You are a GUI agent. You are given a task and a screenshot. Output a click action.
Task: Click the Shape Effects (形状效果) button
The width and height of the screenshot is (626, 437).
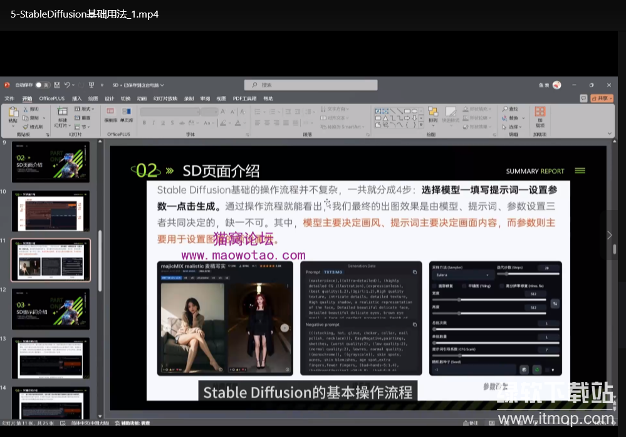(477, 127)
